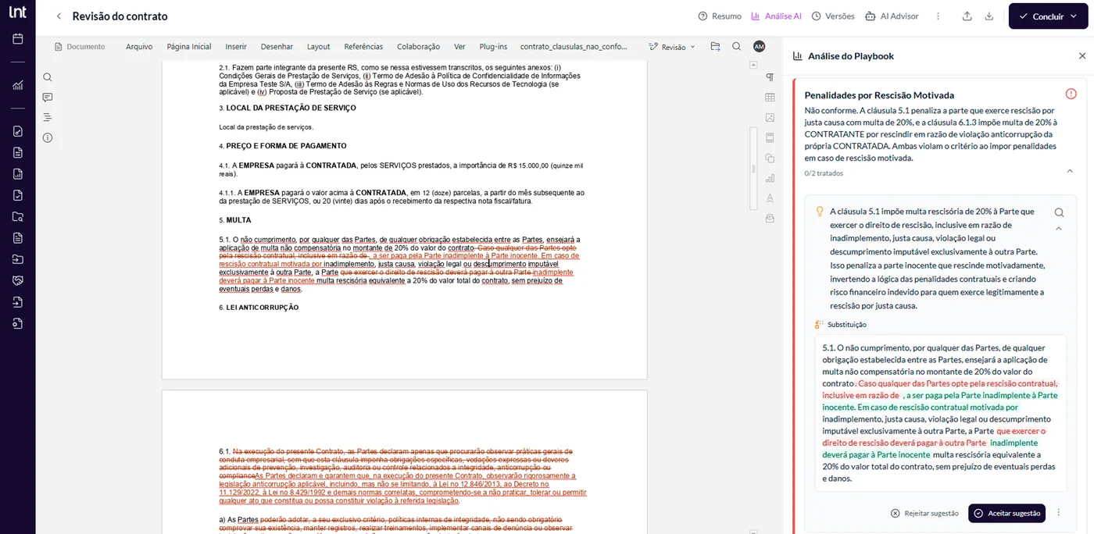The image size is (1094, 534).
Task: Open suggestion card three-dot options
Action: point(1059,513)
